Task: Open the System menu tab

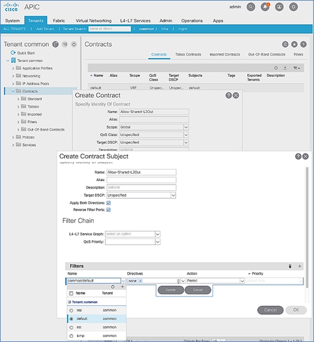Action: (x=12, y=21)
